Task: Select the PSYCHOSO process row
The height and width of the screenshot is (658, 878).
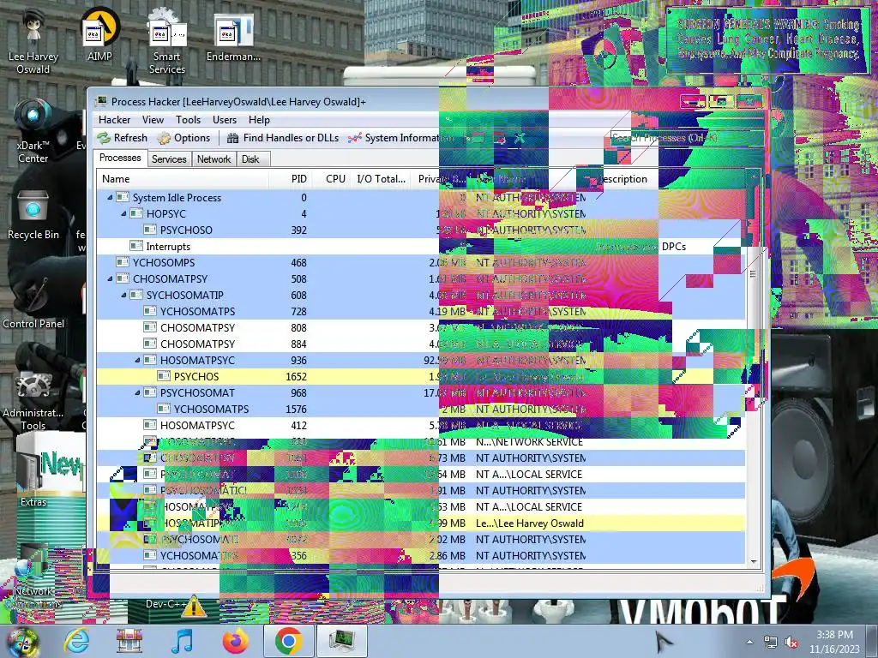Action: pos(420,230)
